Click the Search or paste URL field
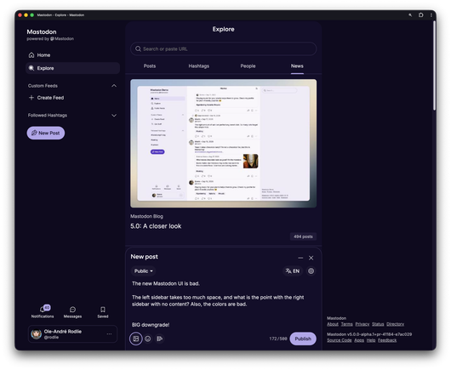Viewport: 451px width, 370px height. [224, 48]
